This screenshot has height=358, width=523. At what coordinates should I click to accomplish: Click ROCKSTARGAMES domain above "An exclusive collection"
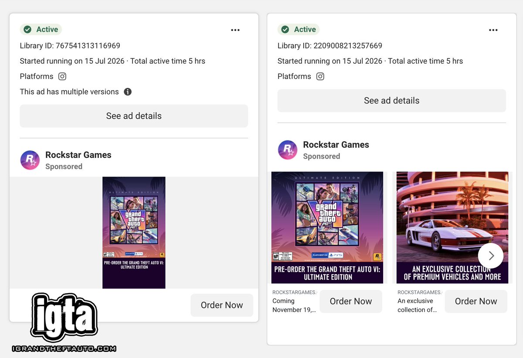[419, 292]
